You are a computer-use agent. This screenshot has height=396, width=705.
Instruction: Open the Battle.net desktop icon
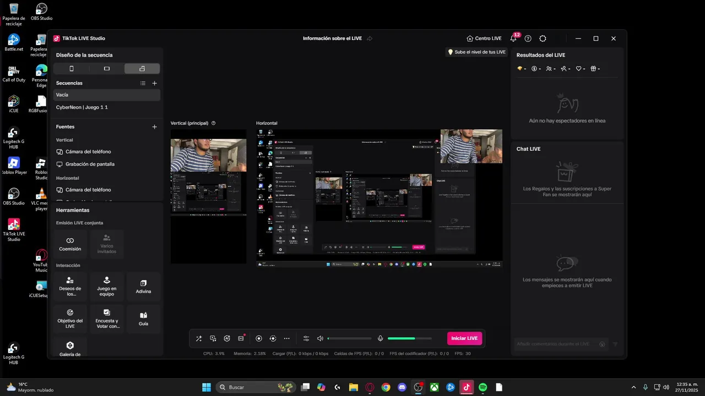point(14,43)
